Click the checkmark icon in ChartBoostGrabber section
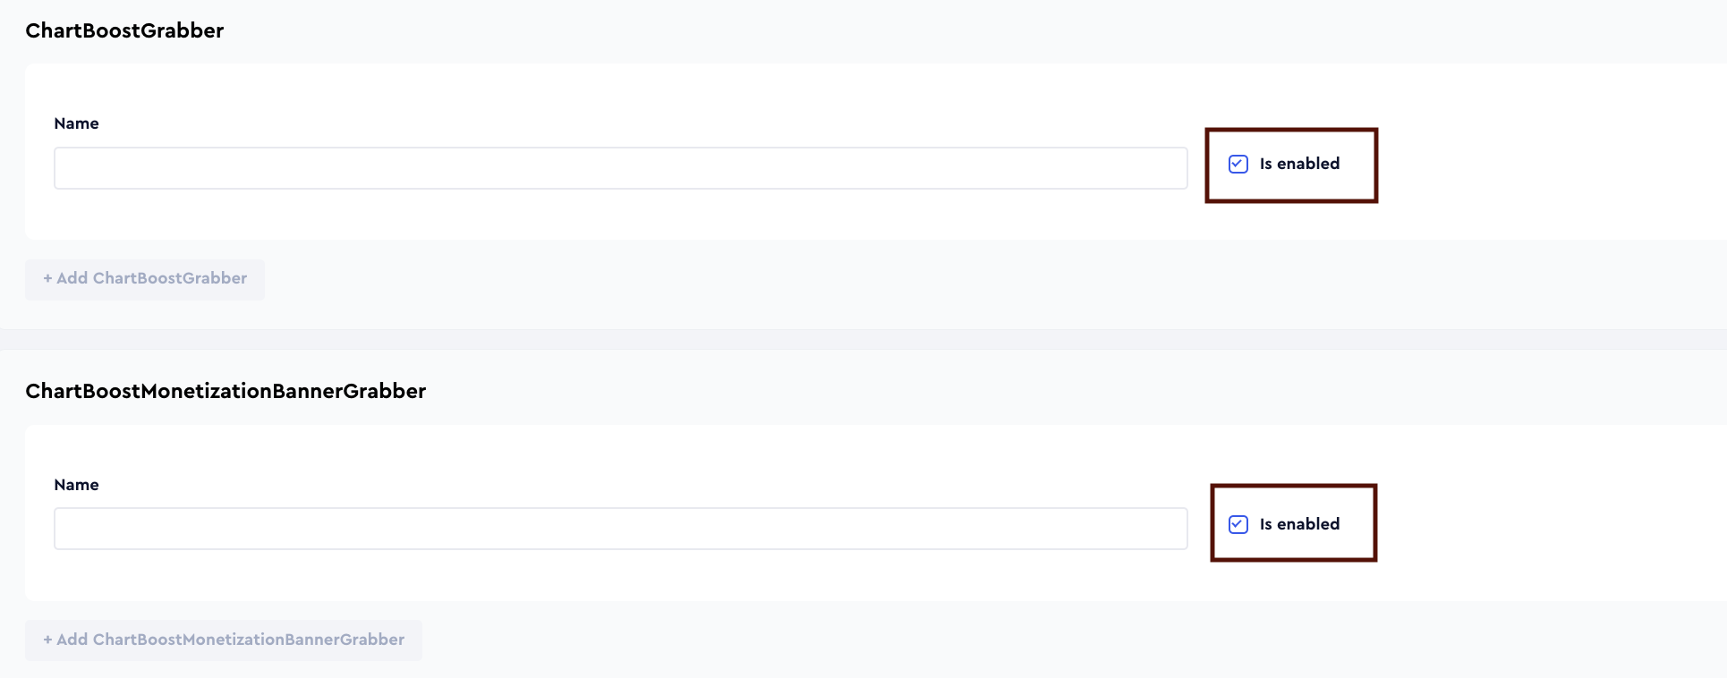This screenshot has height=678, width=1727. (x=1238, y=165)
